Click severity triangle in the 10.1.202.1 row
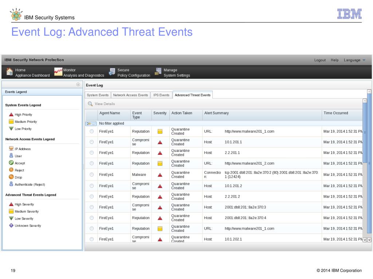 (160, 239)
